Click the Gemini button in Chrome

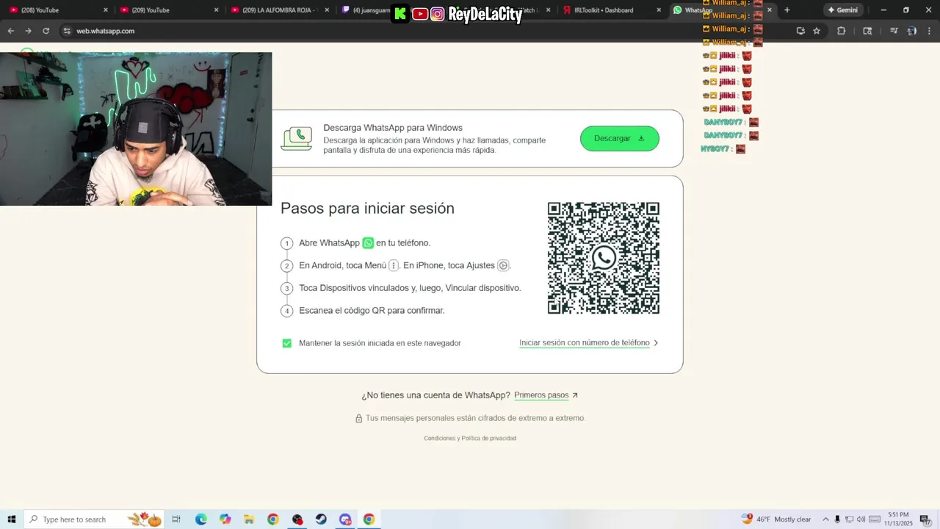(x=843, y=10)
